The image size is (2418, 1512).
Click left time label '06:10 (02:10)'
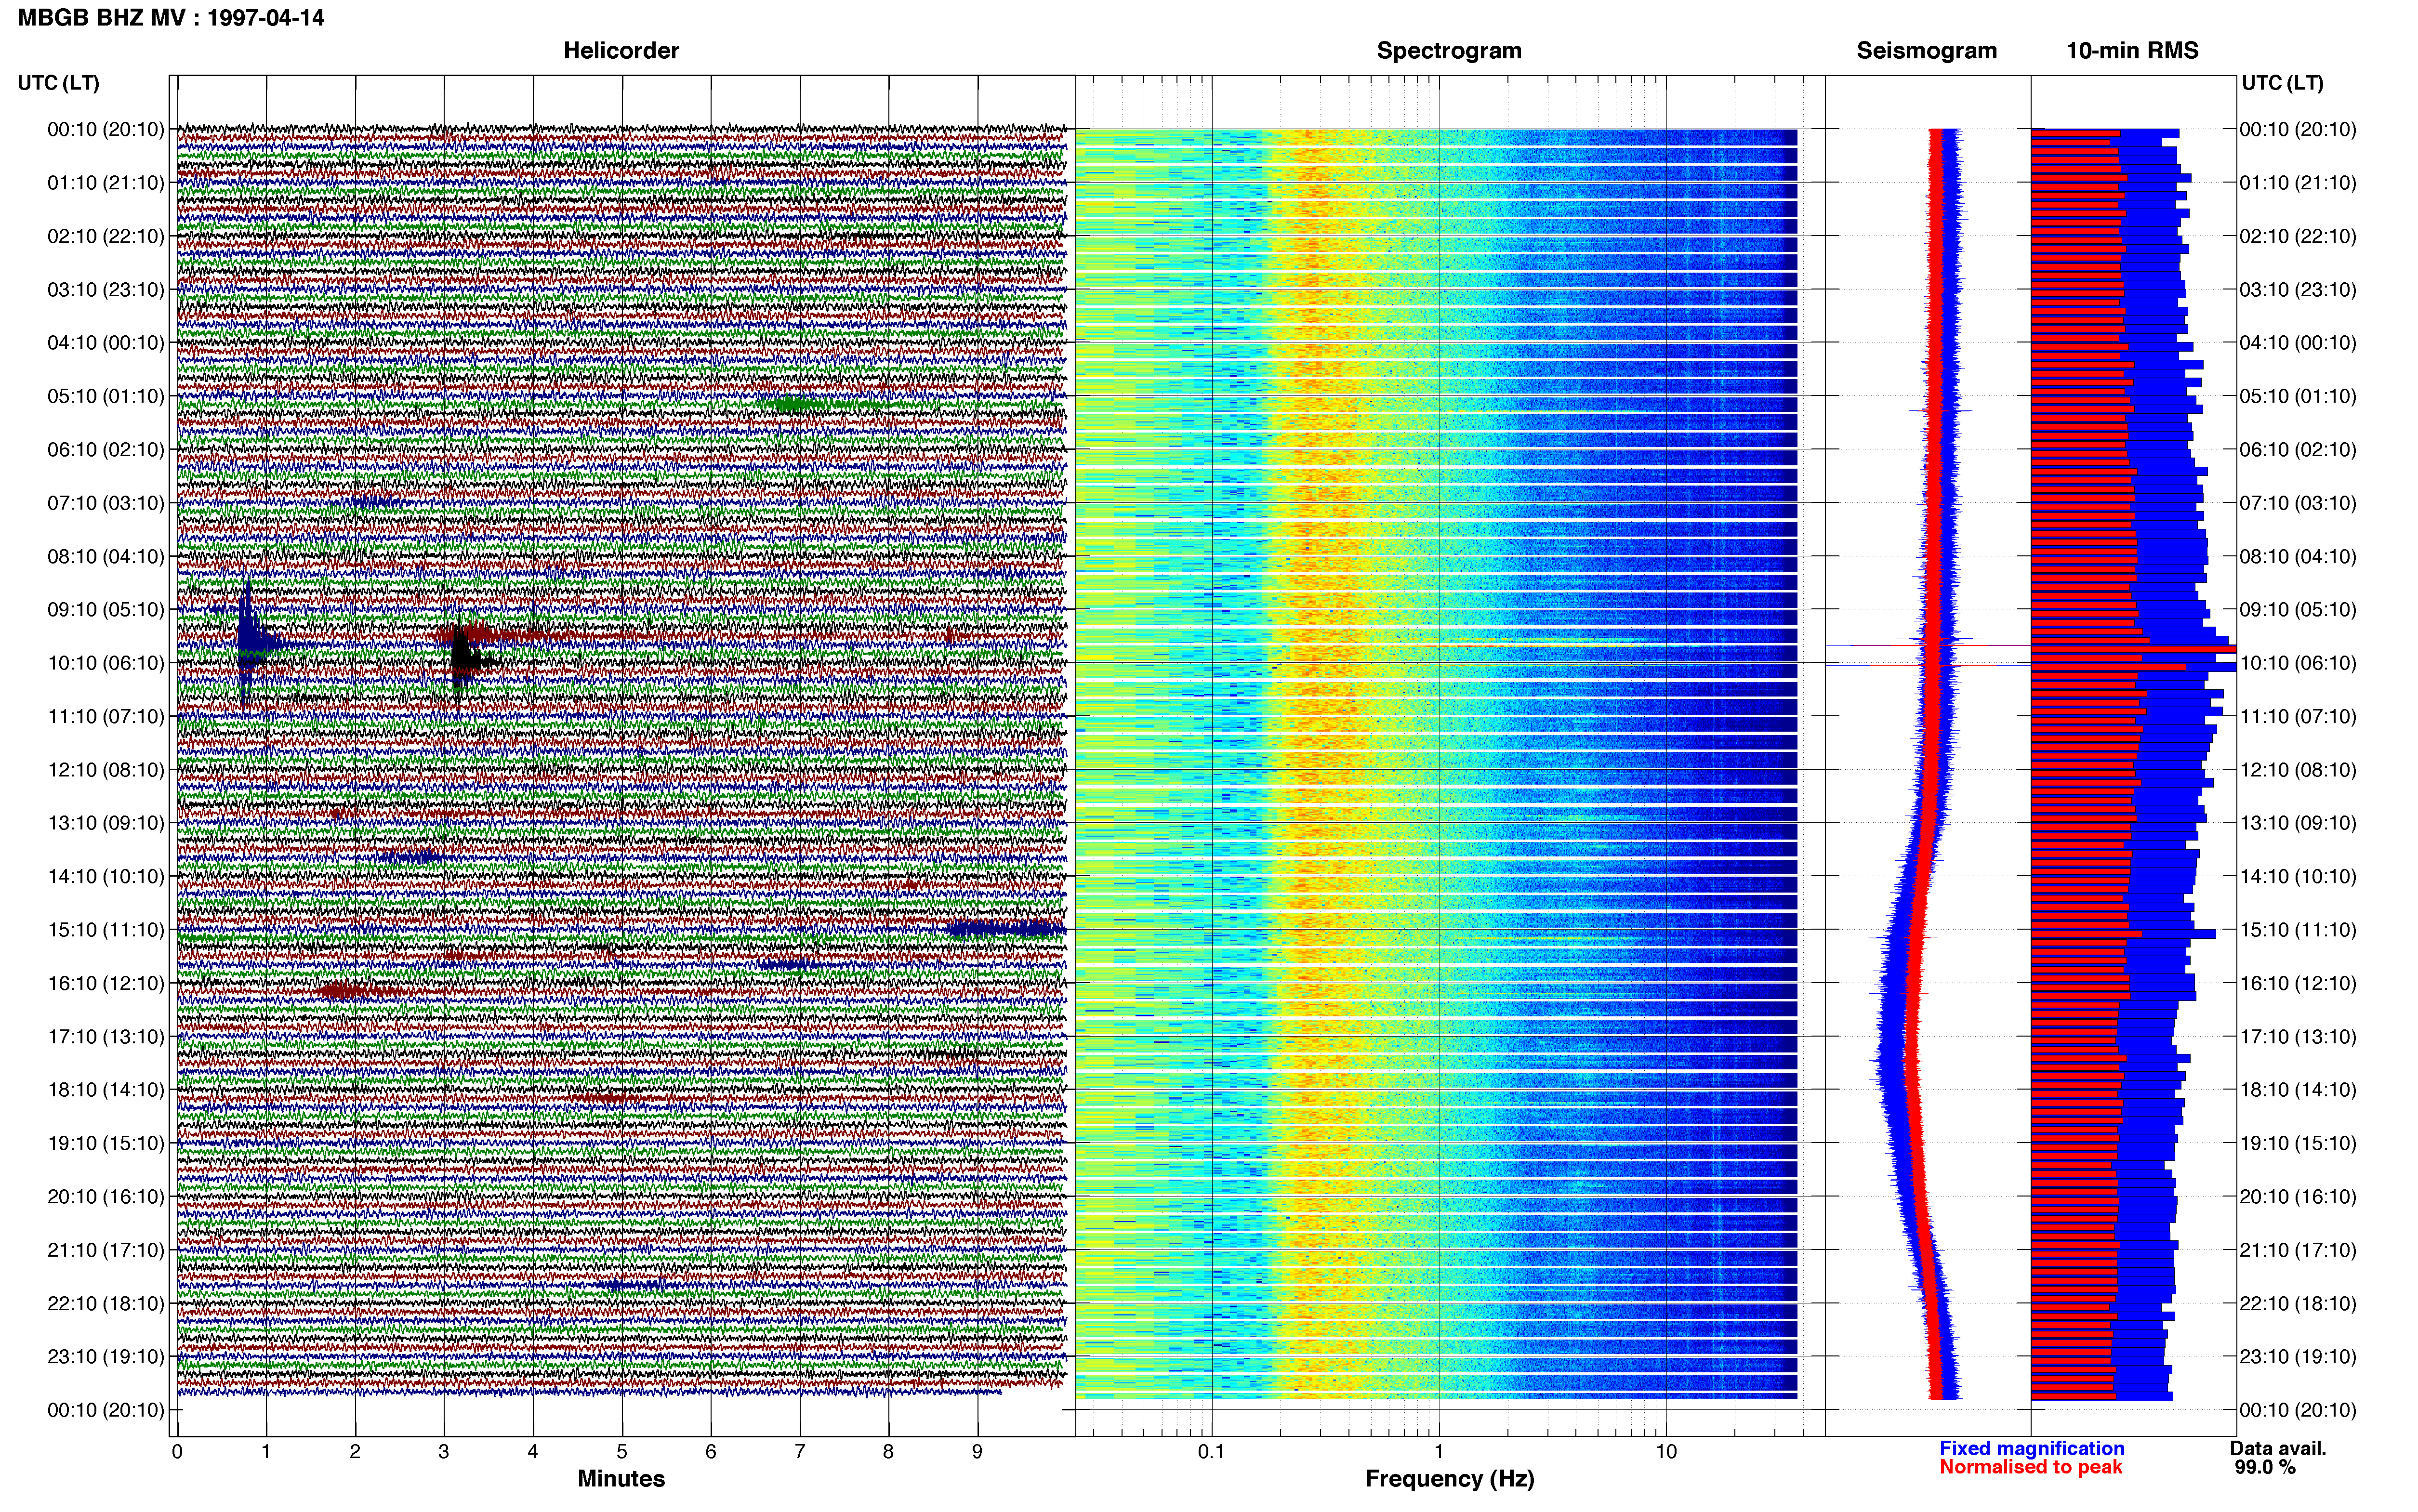pyautogui.click(x=106, y=450)
